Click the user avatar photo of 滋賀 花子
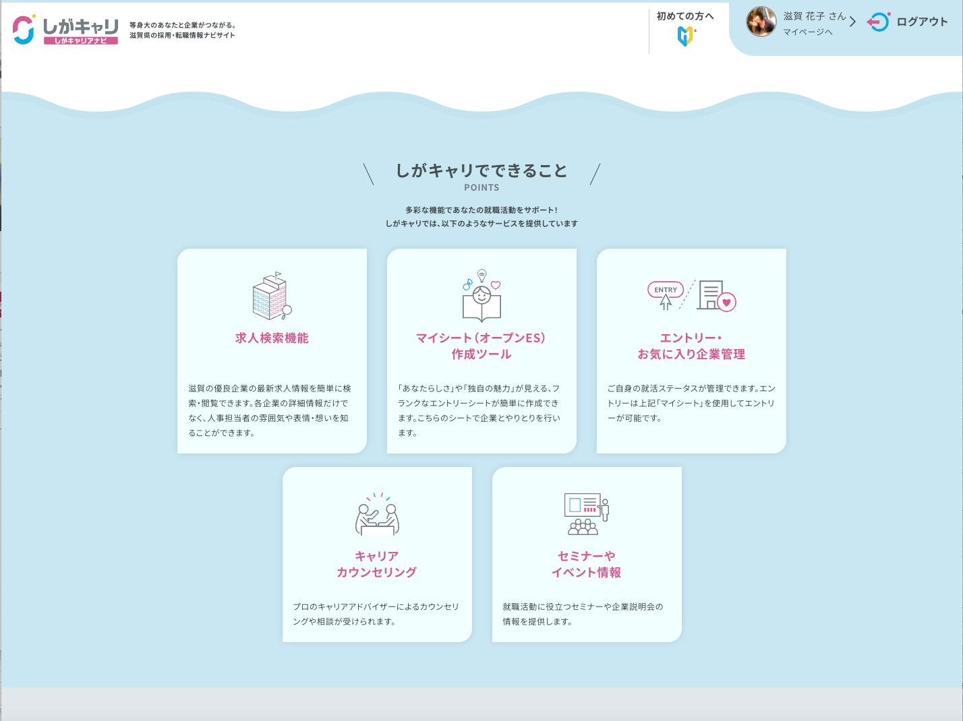 (x=761, y=22)
